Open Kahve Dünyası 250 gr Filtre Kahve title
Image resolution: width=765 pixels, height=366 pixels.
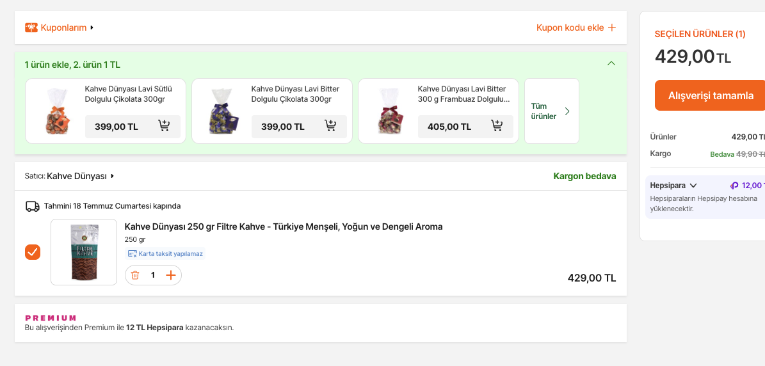coord(284,227)
